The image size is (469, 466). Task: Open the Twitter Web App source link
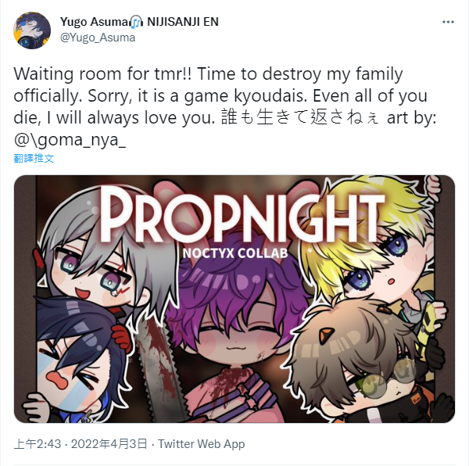(x=202, y=444)
